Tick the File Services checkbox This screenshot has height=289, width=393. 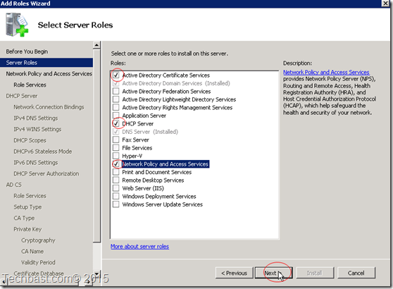pyautogui.click(x=116, y=148)
